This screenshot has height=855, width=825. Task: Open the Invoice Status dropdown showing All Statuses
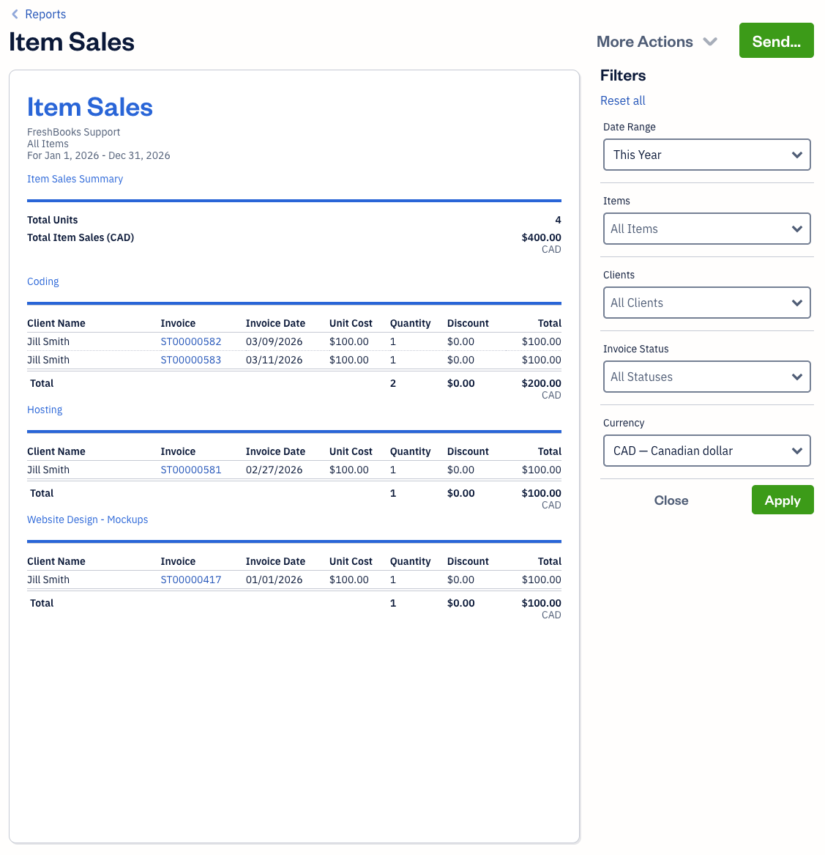(706, 377)
